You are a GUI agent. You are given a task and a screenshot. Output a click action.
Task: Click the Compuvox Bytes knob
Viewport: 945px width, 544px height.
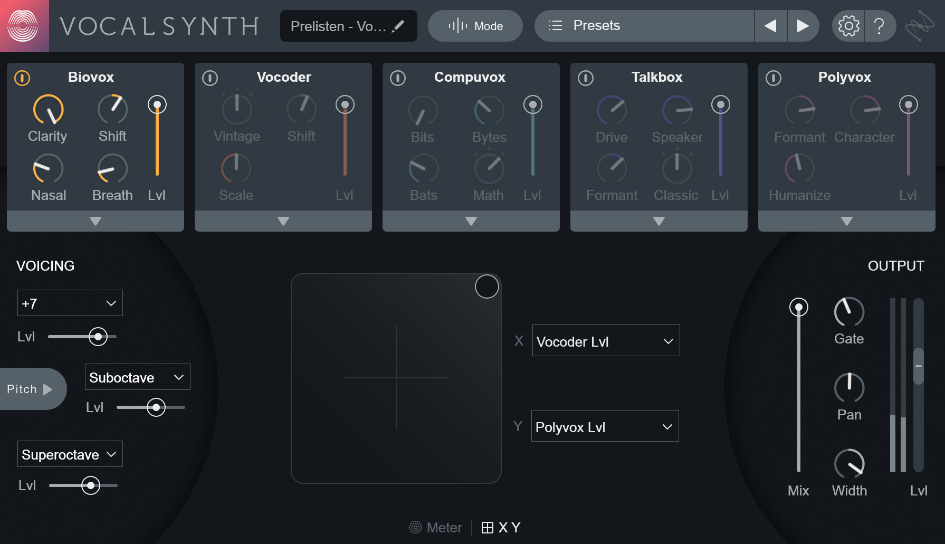click(489, 111)
